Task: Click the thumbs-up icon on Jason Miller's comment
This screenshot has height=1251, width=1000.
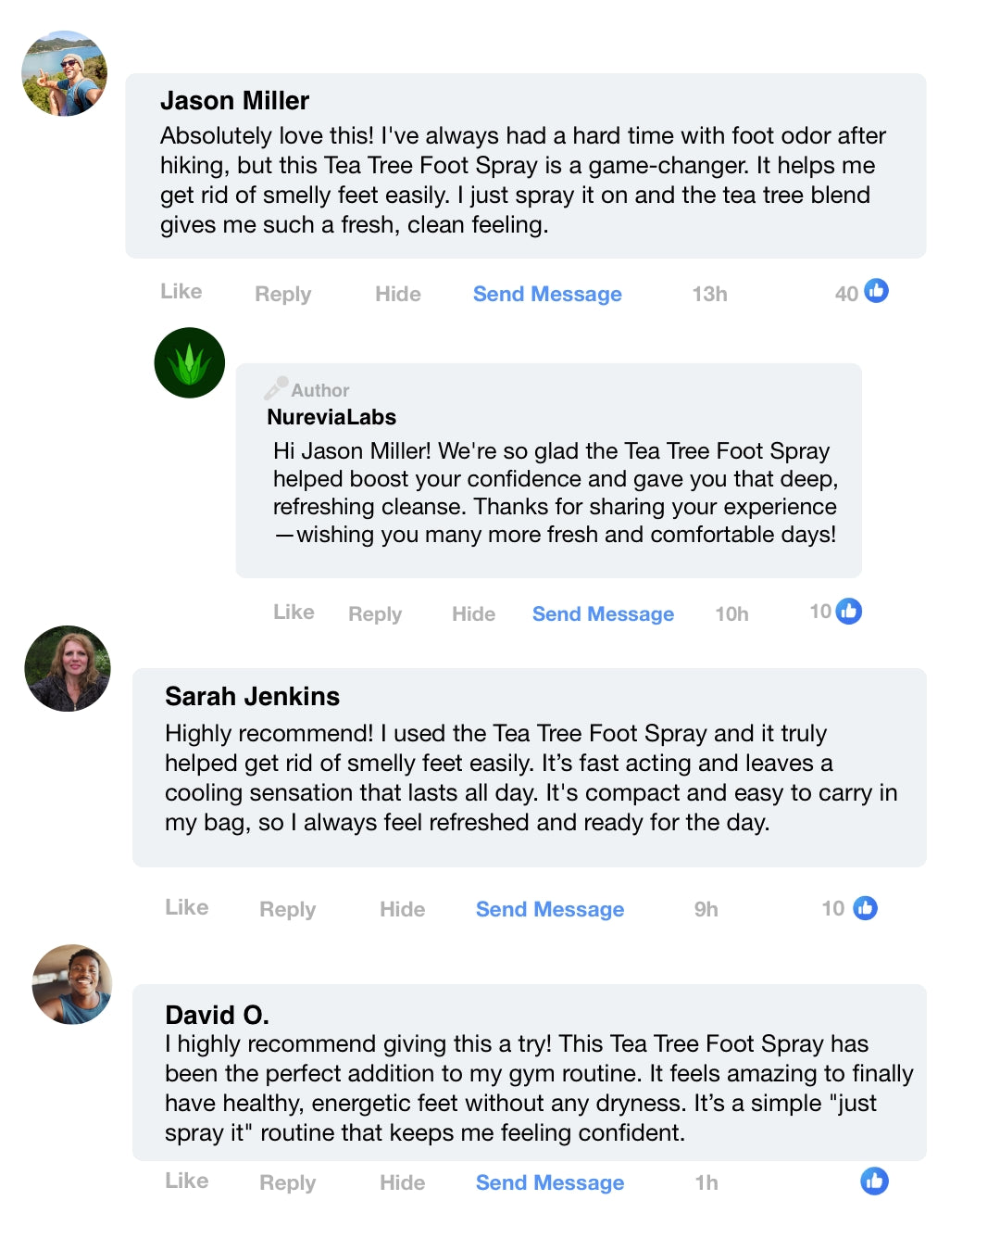Action: tap(876, 291)
